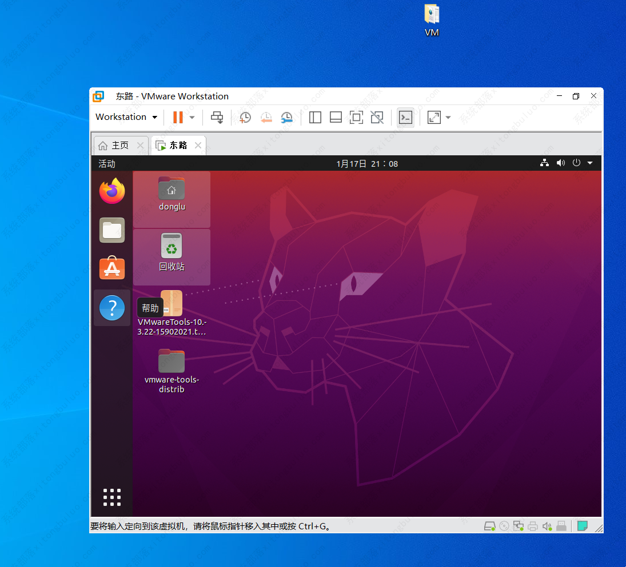Toggle Unity mode in the toolbar
626x567 pixels.
click(x=377, y=118)
